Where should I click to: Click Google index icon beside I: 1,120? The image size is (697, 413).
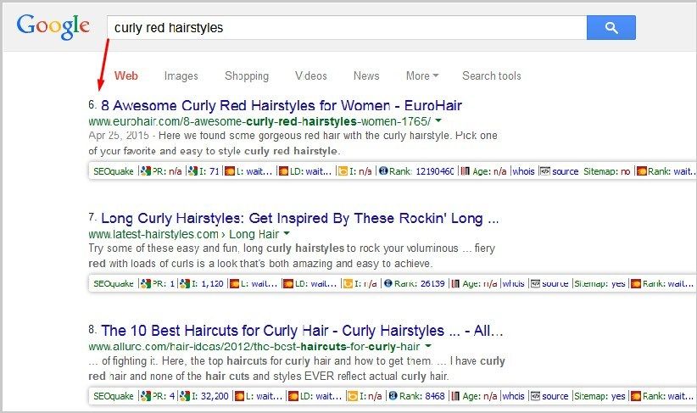click(x=185, y=283)
